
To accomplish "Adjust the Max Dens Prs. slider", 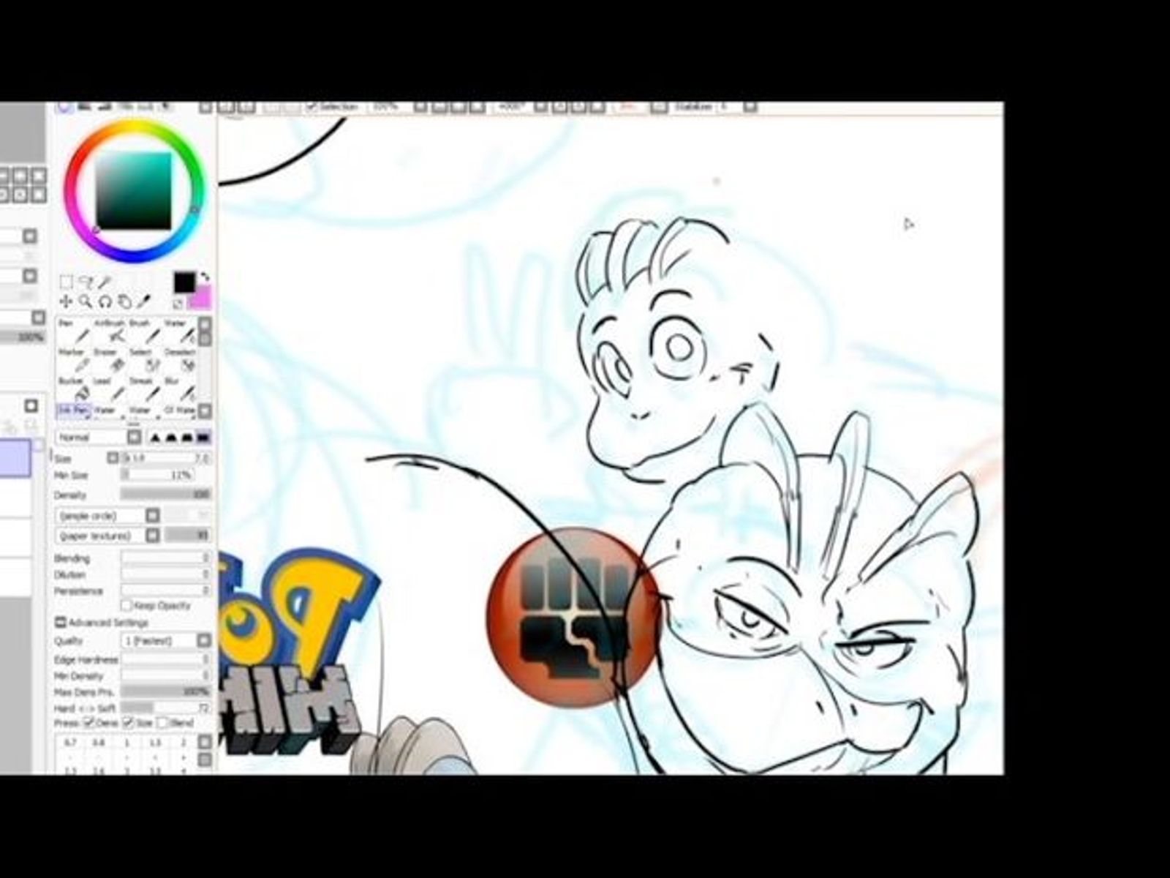I will [x=166, y=691].
